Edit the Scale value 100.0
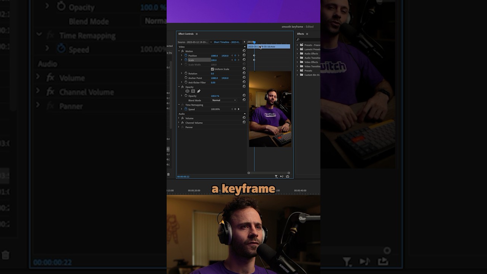 tap(214, 60)
